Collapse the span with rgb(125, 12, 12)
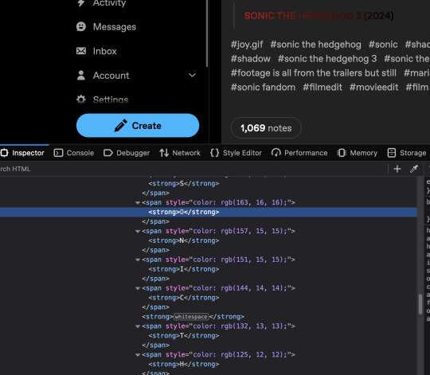 138,355
